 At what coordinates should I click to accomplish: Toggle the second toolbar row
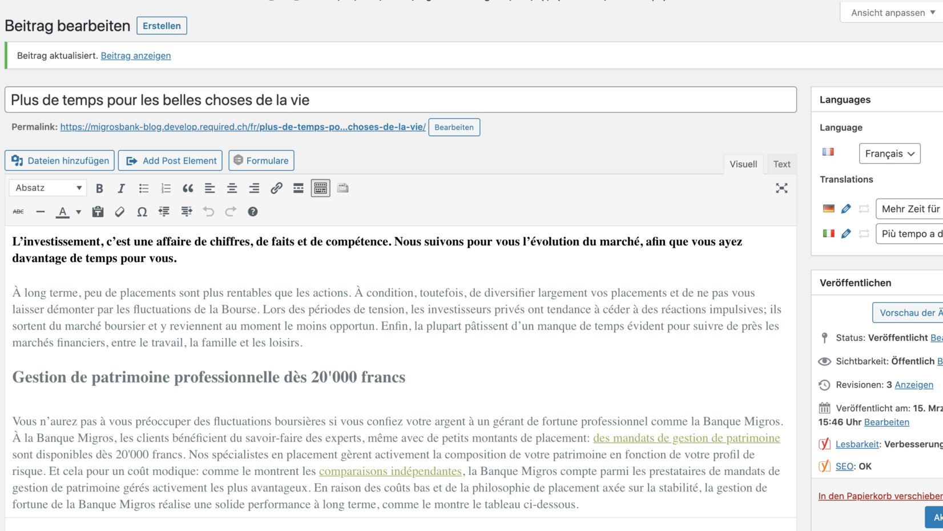(x=320, y=188)
